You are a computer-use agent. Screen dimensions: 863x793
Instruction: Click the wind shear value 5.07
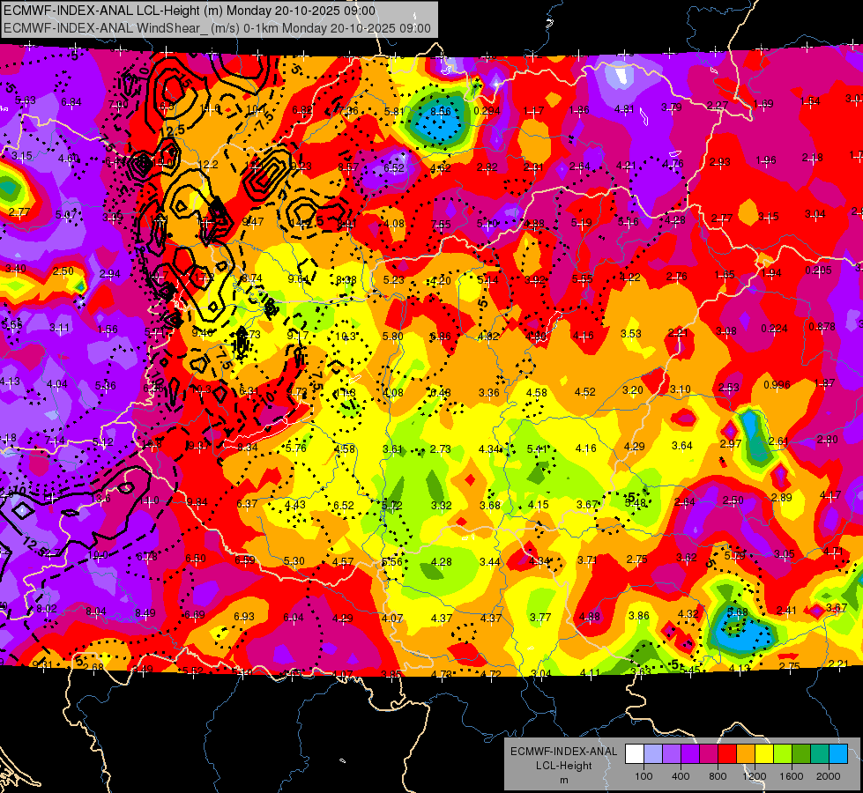point(66,215)
